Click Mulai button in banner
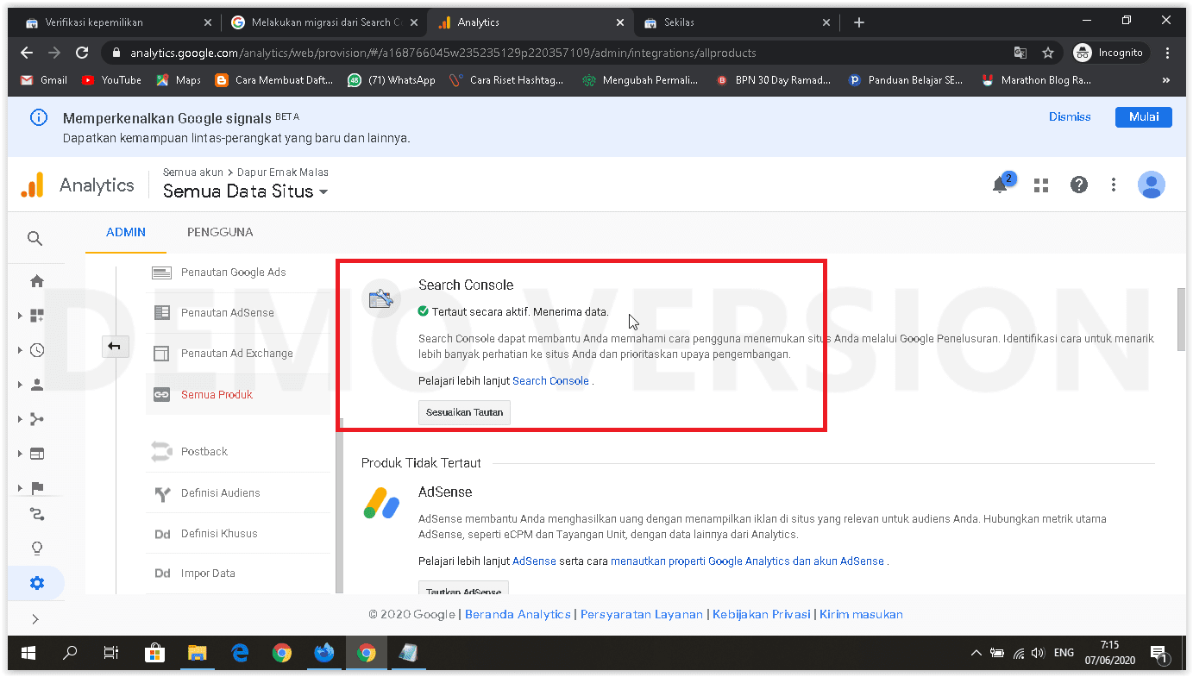 point(1144,117)
